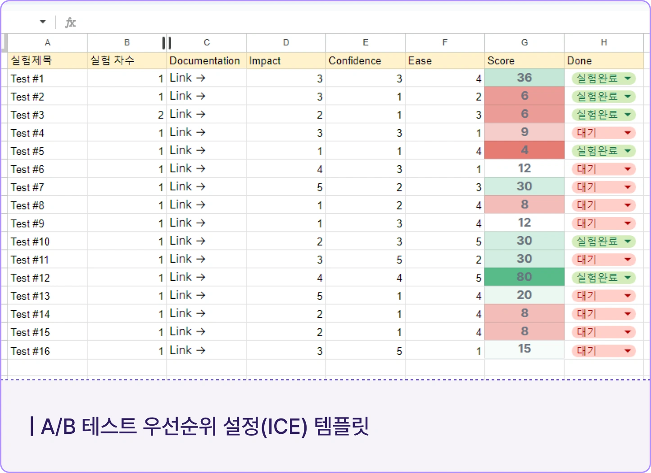Select column G header
This screenshot has width=651, height=473.
(524, 43)
